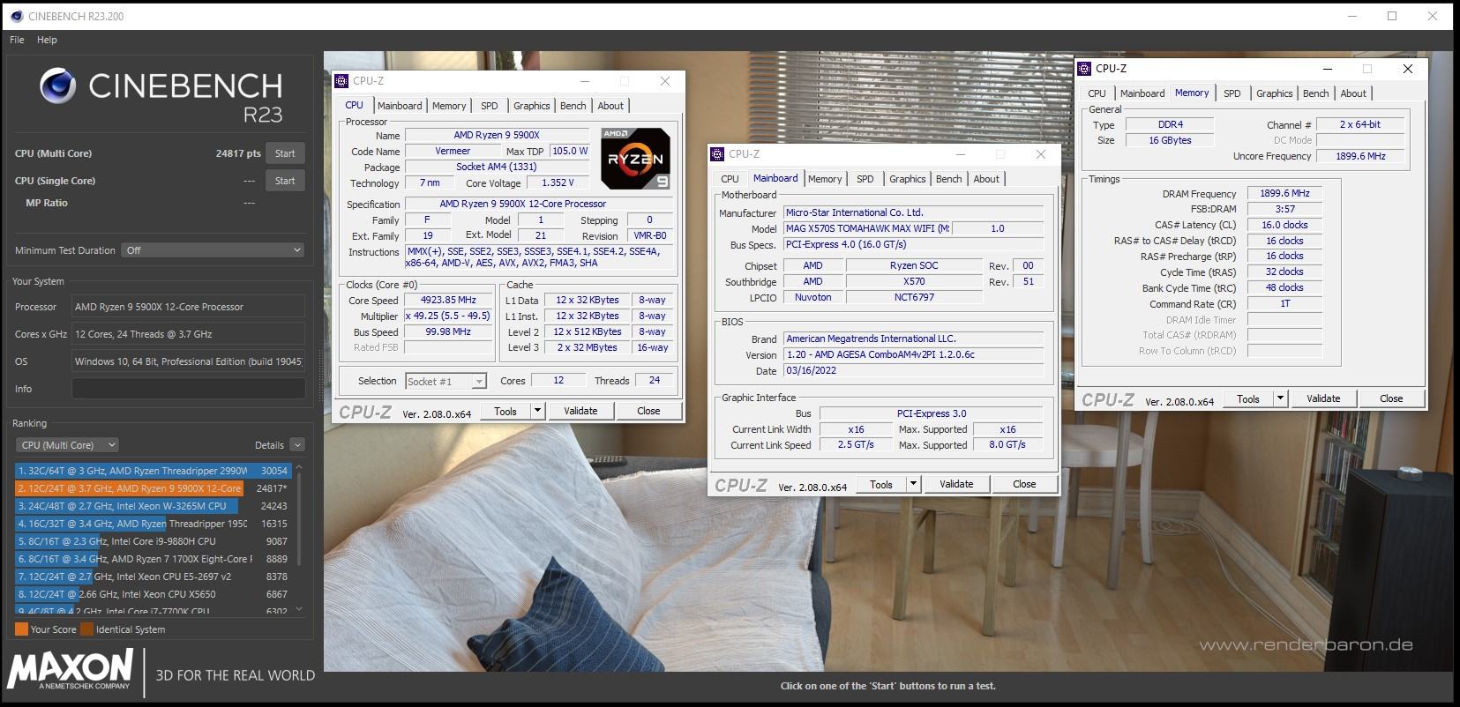Click the Identical System brown legend swatch

(x=86, y=629)
